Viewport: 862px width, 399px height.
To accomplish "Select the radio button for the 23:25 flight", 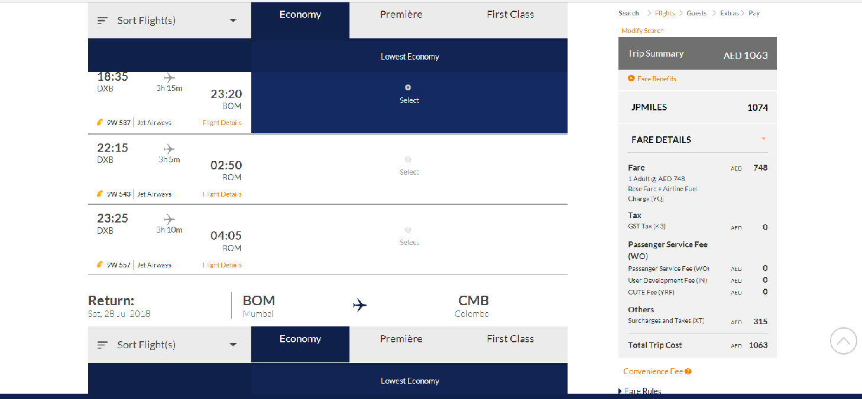I will pos(408,230).
